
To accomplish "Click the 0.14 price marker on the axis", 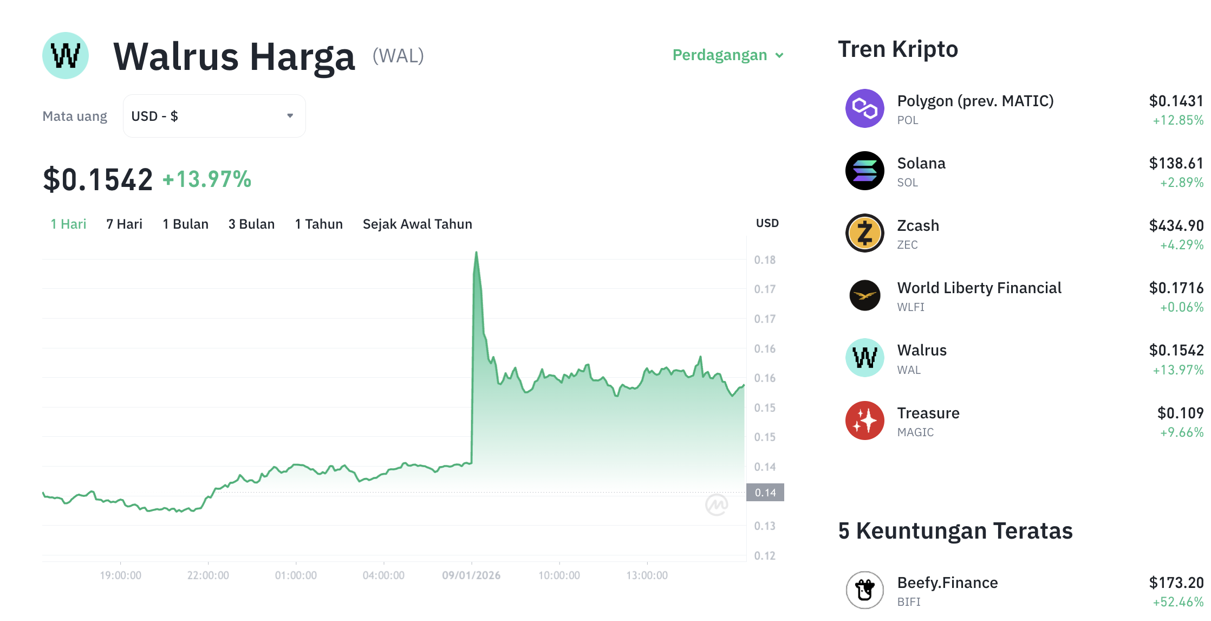I will pos(765,493).
